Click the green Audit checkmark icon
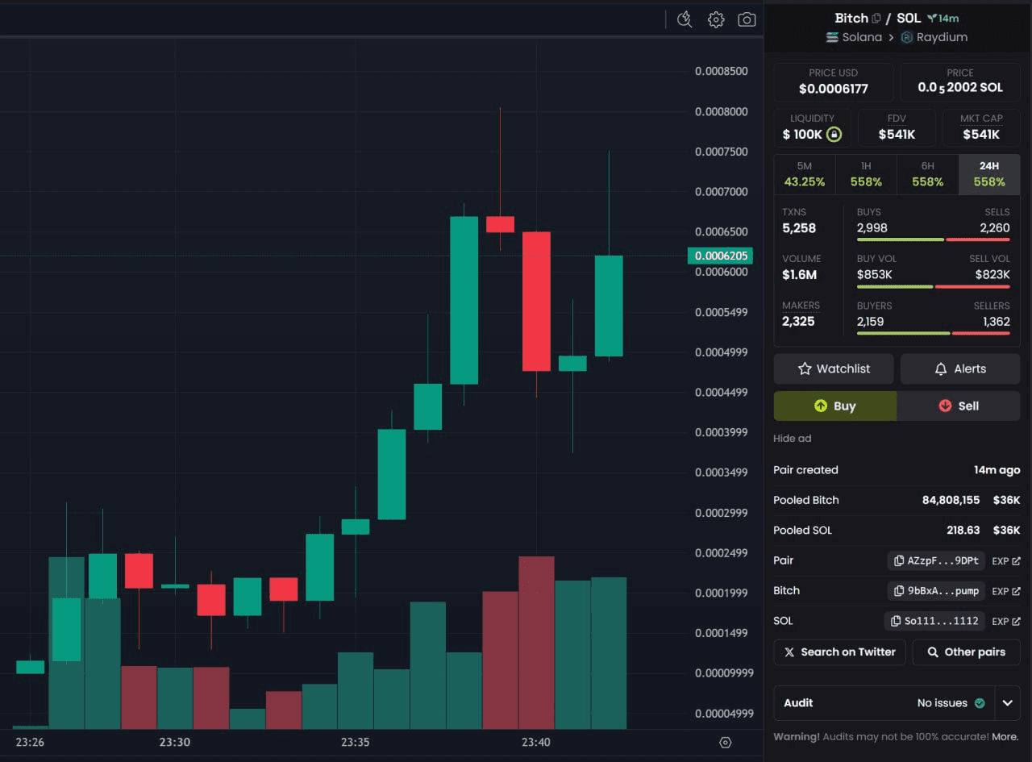This screenshot has width=1032, height=762. pos(980,703)
